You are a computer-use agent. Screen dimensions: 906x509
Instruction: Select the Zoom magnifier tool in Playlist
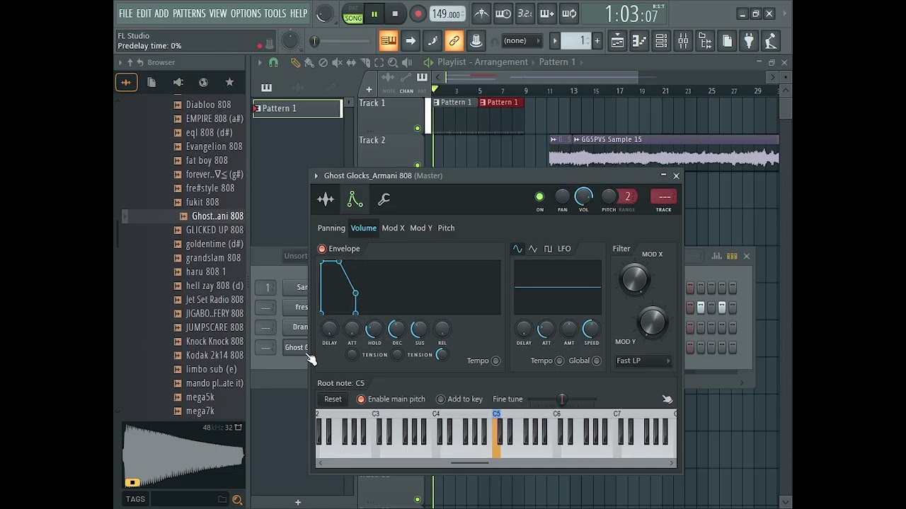393,62
